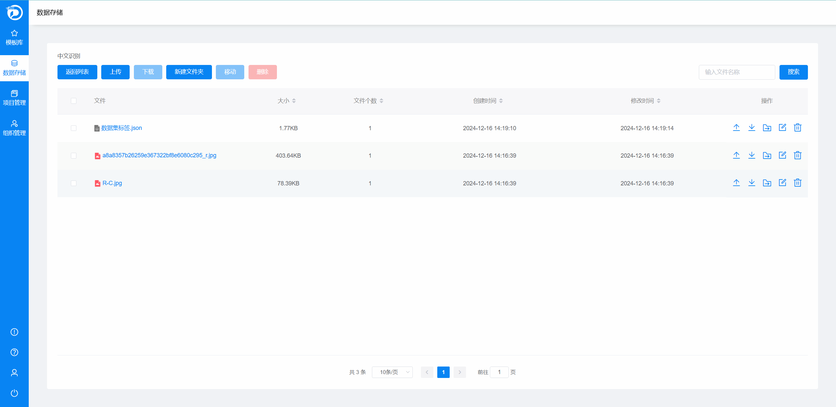Click the 共 3 条 total count
This screenshot has height=407, width=836.
pyautogui.click(x=358, y=372)
